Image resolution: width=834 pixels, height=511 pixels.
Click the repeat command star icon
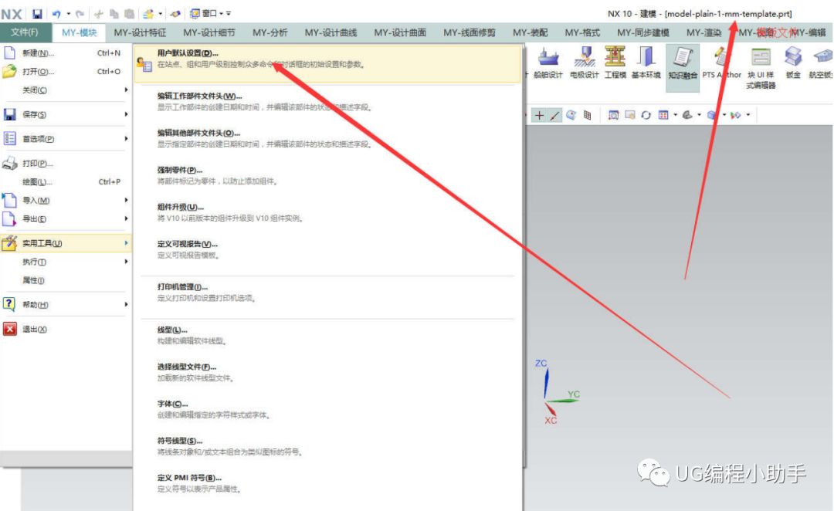[148, 13]
